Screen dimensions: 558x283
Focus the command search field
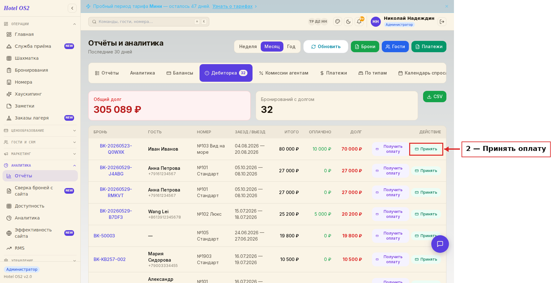tap(149, 22)
